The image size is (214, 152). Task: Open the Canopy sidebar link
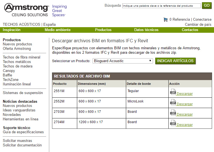[x=9, y=71]
